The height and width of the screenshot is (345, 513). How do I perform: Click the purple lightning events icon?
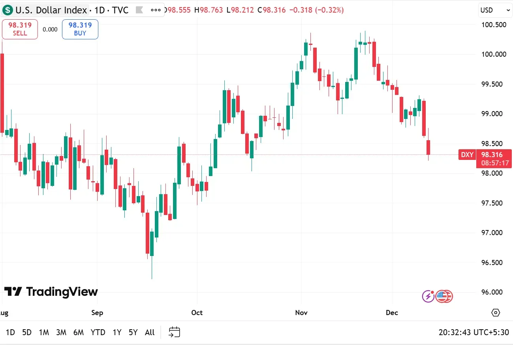428,296
